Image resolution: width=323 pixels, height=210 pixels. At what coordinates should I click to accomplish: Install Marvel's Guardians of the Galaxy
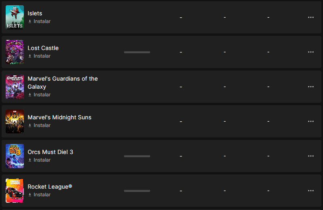click(40, 95)
